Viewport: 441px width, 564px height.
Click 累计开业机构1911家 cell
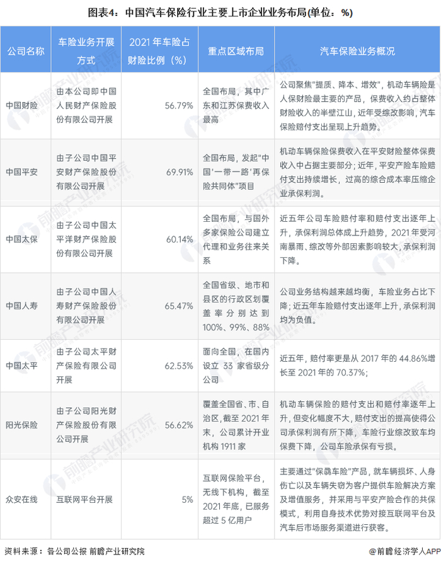click(236, 425)
